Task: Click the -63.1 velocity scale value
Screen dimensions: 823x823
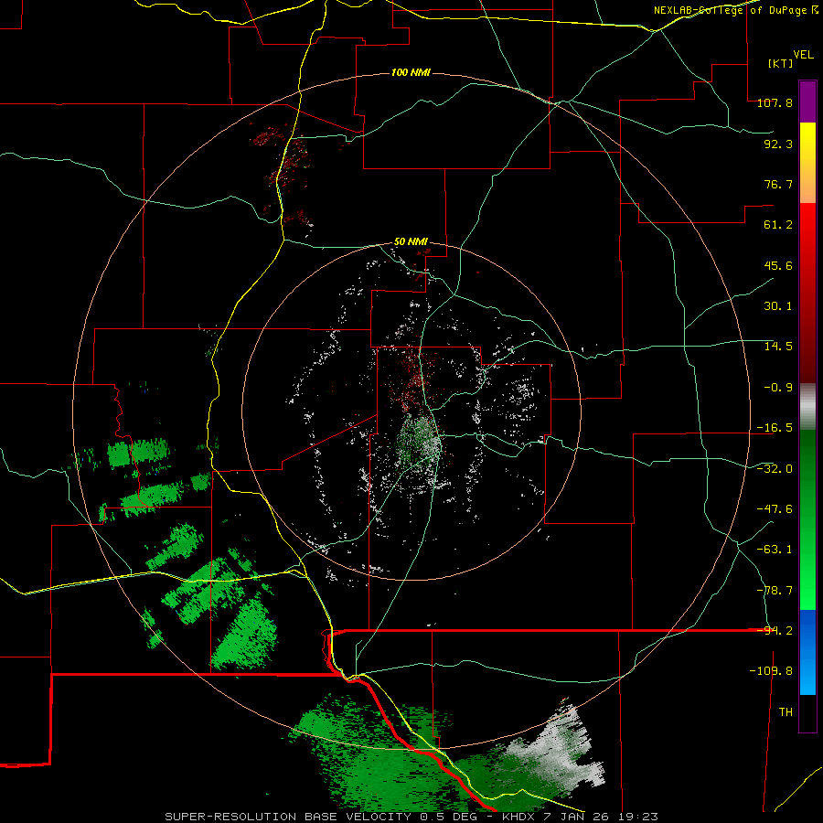Action: click(x=775, y=549)
